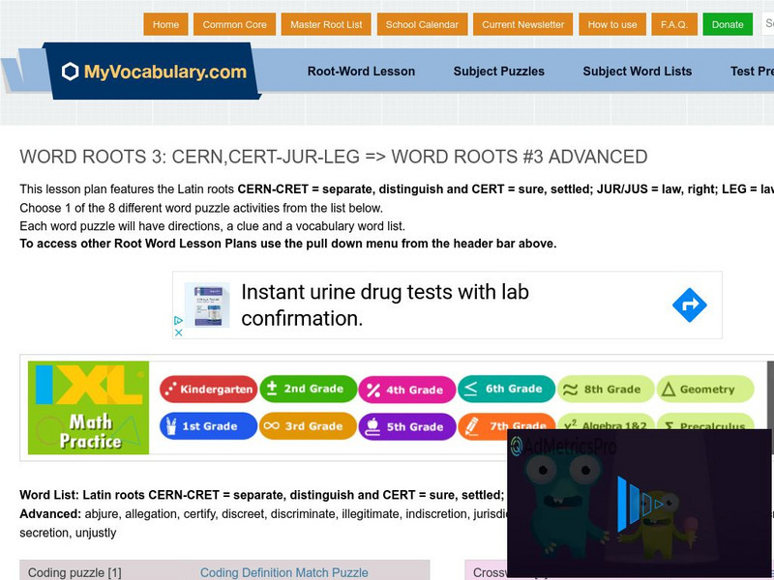Click the blue AdChoices arrow on the ad

689,304
